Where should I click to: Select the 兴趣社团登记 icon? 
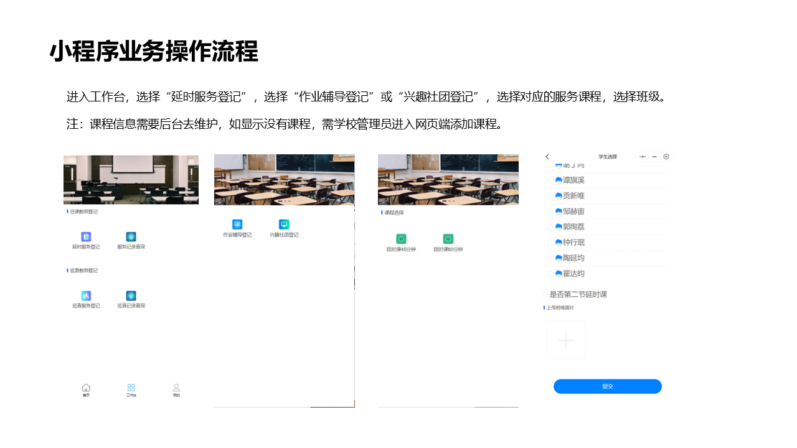tap(284, 225)
